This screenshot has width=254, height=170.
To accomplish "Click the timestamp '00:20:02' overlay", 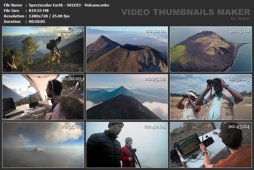I will tap(71, 79).
